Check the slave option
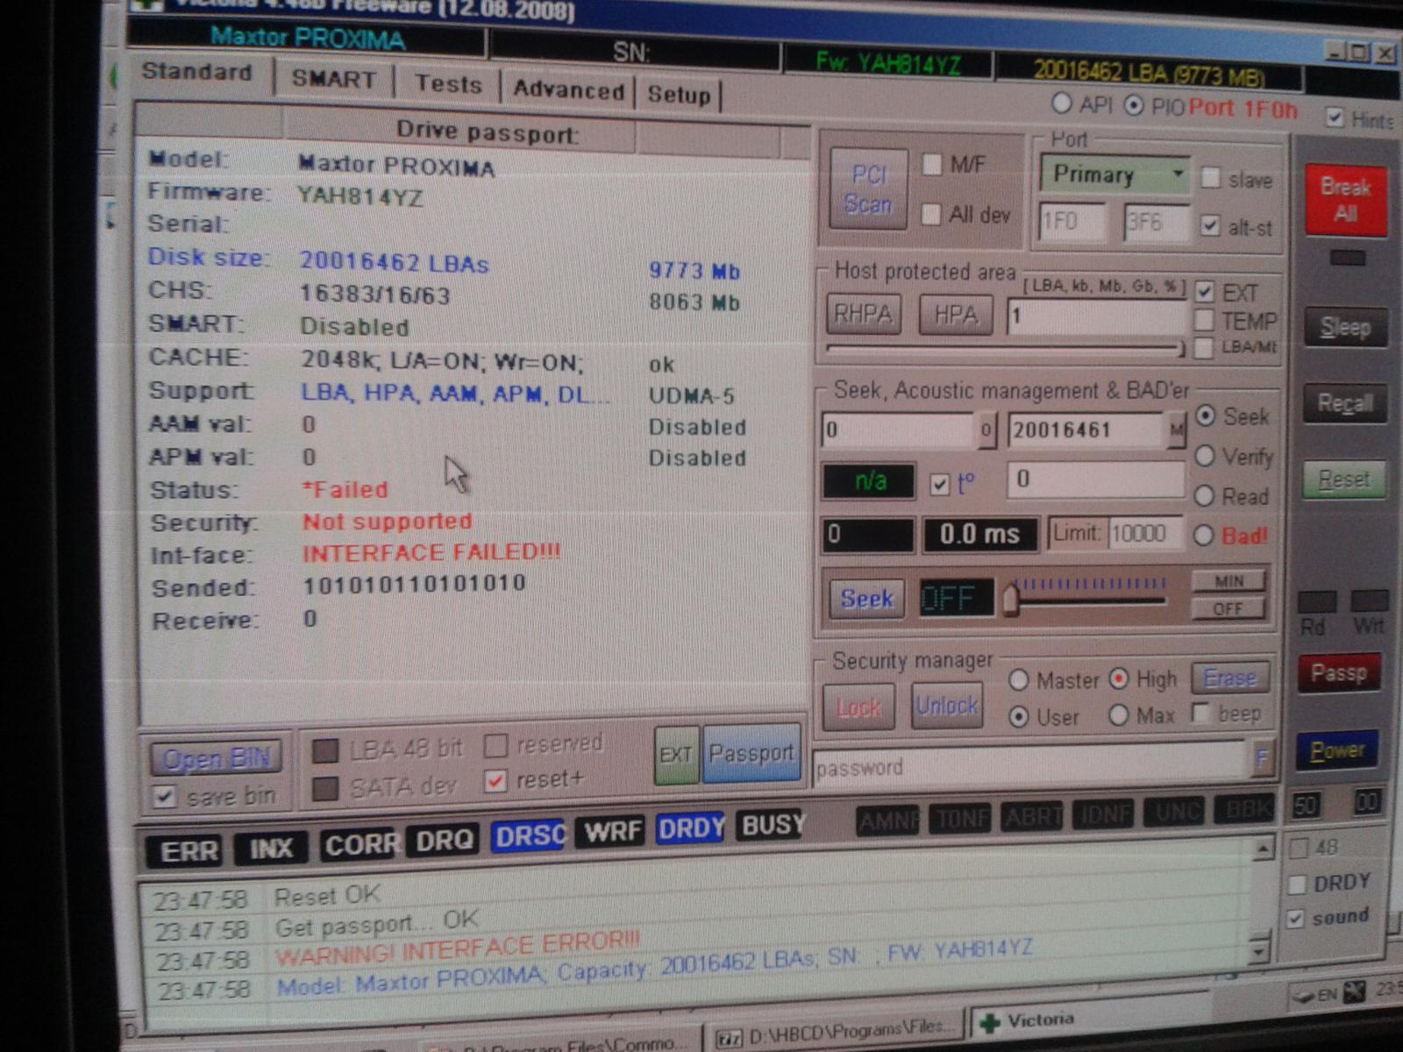This screenshot has width=1403, height=1052. pyautogui.click(x=1211, y=179)
